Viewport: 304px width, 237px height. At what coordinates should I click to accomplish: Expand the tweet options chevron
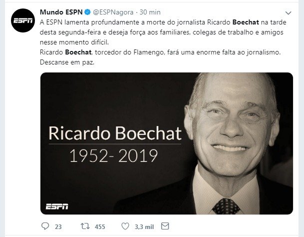point(289,13)
